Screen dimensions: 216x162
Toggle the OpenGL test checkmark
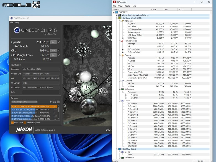(x=59, y=42)
